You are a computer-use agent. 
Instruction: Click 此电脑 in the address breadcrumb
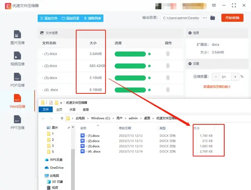80,118
